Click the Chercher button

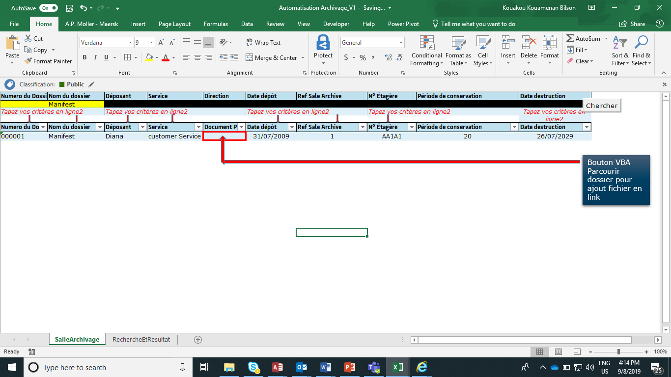[602, 106]
